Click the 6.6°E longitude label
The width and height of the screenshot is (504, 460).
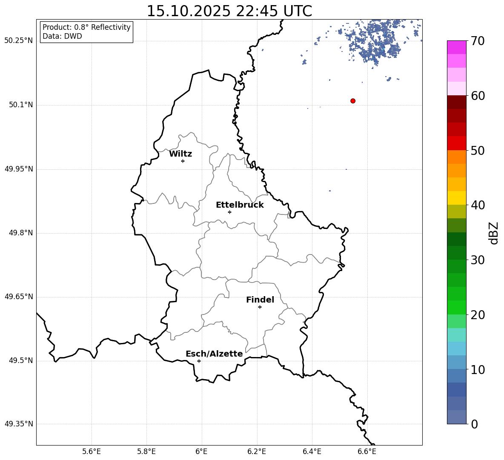coord(367,451)
